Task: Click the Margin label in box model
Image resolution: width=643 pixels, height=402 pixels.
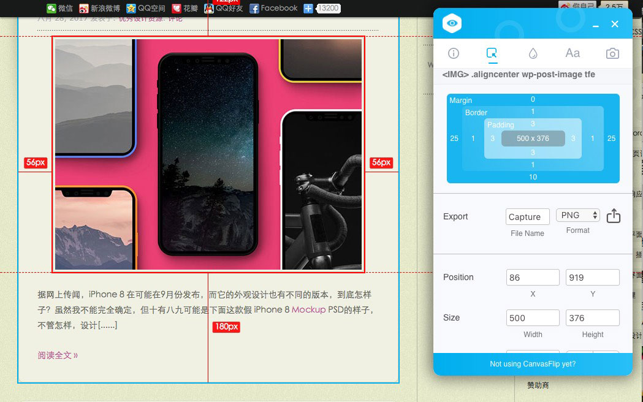Action: coord(460,100)
